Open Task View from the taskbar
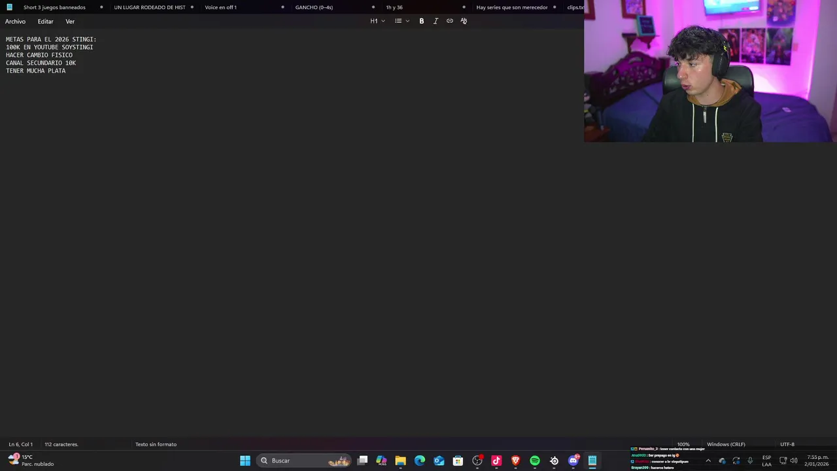This screenshot has width=837, height=471. [x=362, y=461]
